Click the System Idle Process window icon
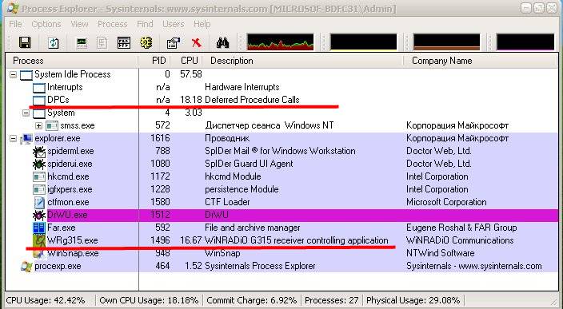This screenshot has width=563, height=309. tap(26, 74)
